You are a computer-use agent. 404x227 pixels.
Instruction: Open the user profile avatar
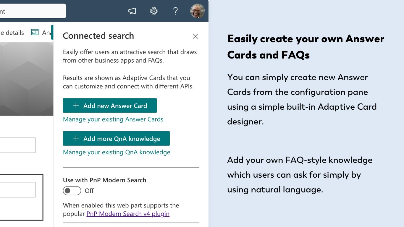[x=197, y=11]
